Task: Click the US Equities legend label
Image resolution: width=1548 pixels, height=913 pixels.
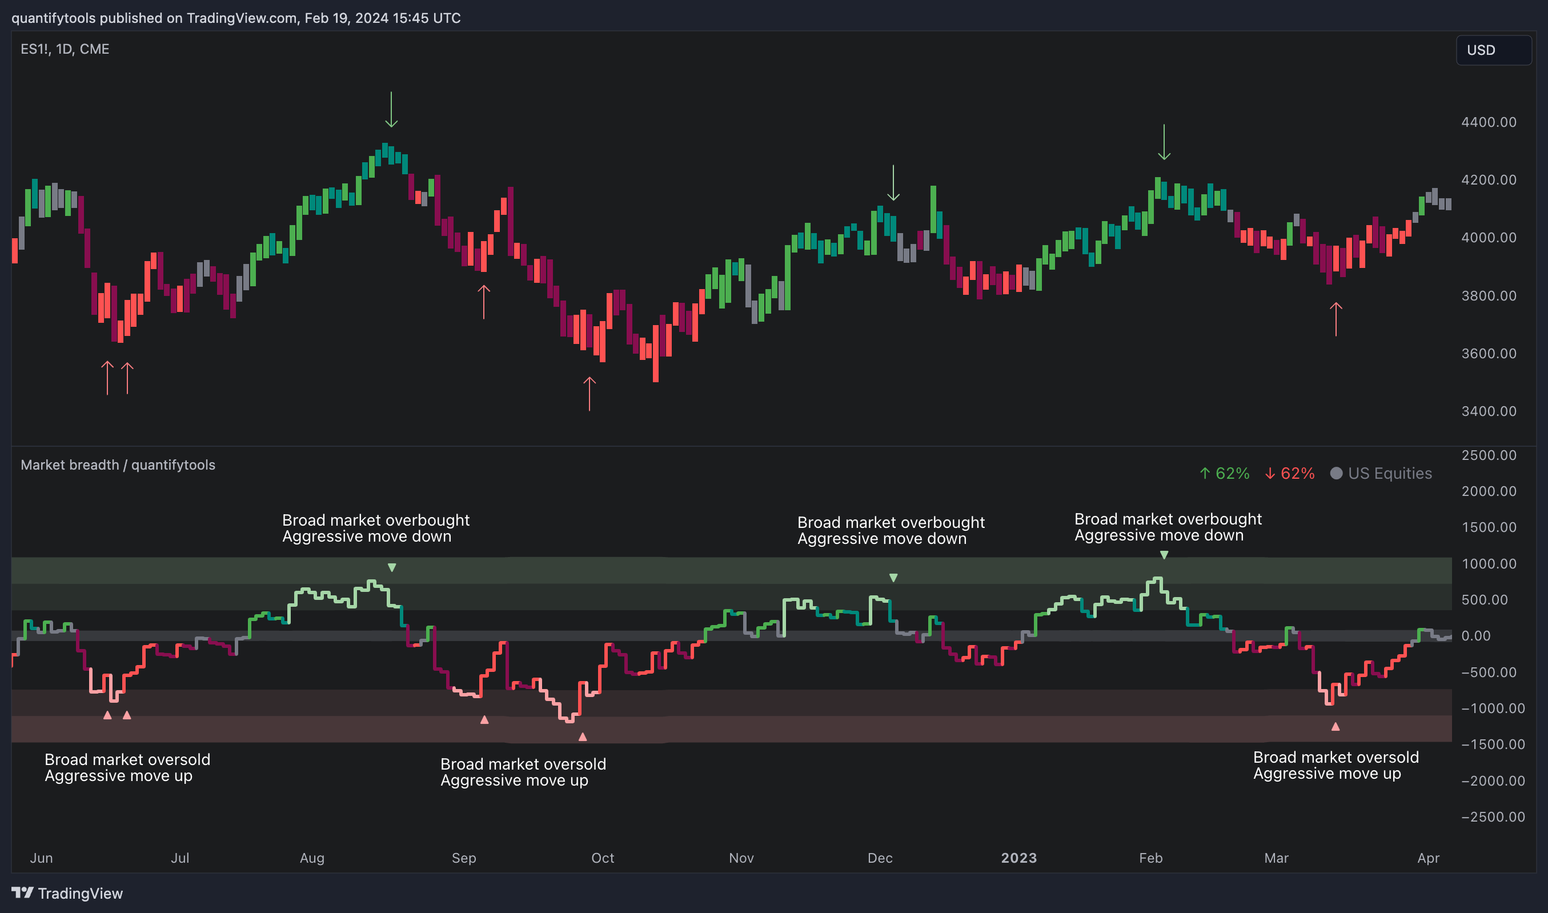Action: pos(1390,474)
